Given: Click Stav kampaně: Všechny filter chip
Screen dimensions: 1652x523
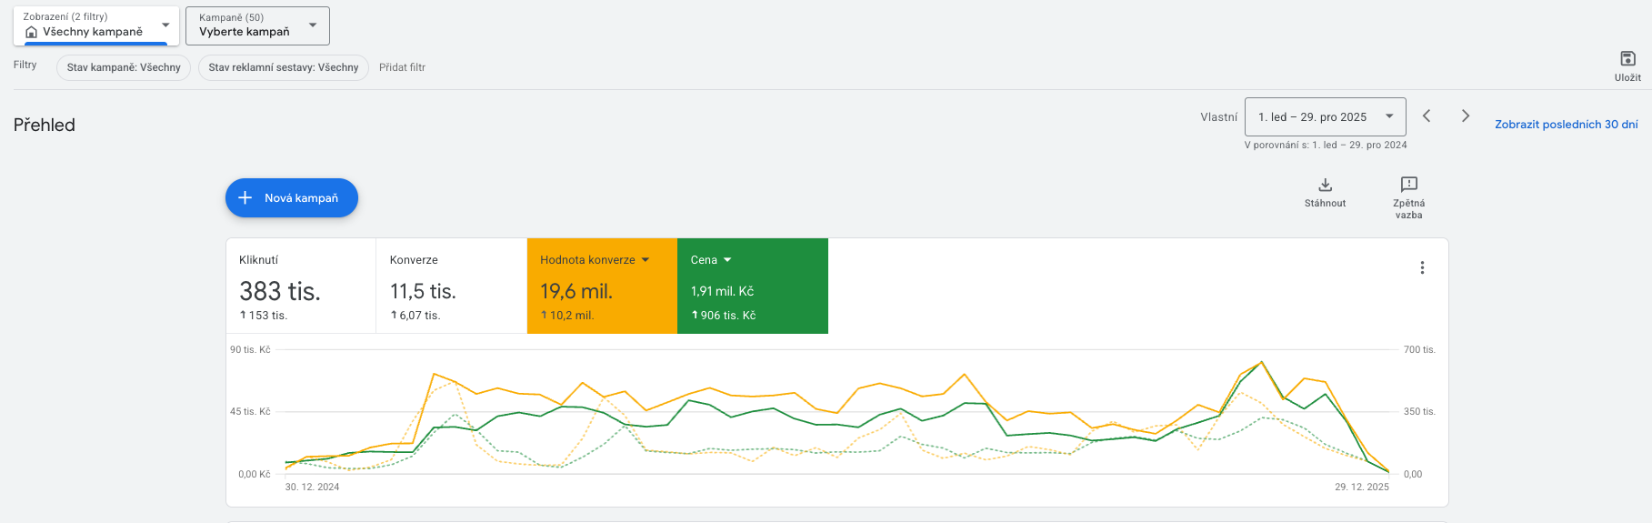Looking at the screenshot, I should 124,67.
